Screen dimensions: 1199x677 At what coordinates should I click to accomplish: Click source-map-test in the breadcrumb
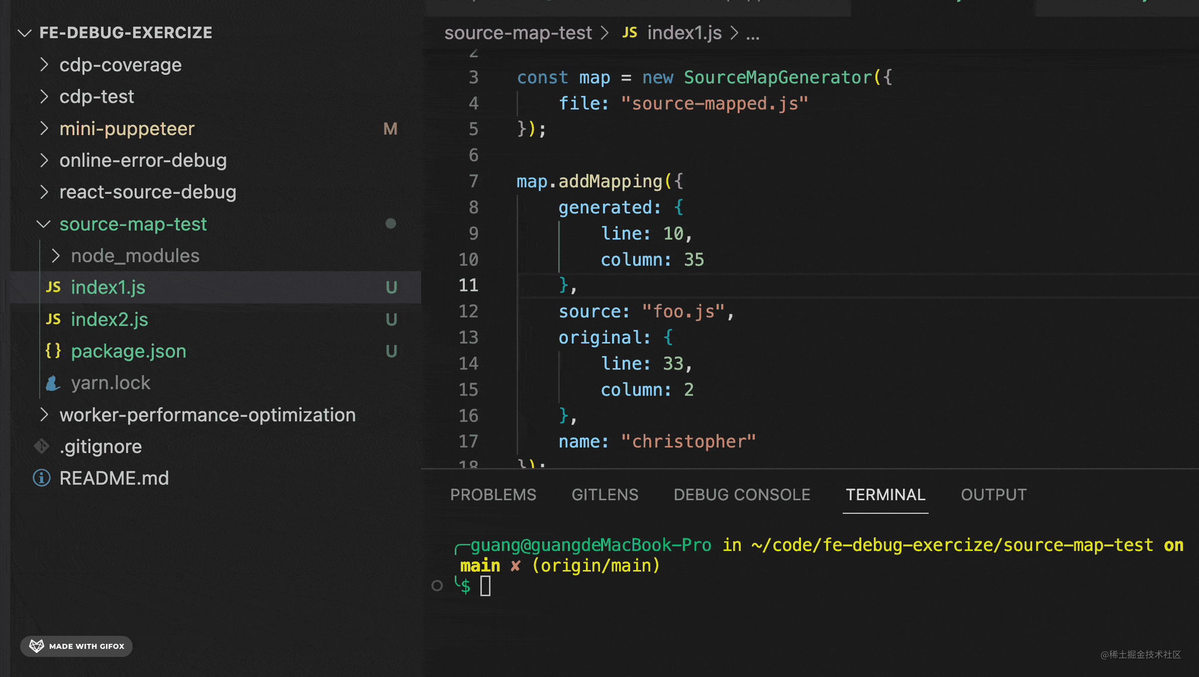click(x=518, y=33)
